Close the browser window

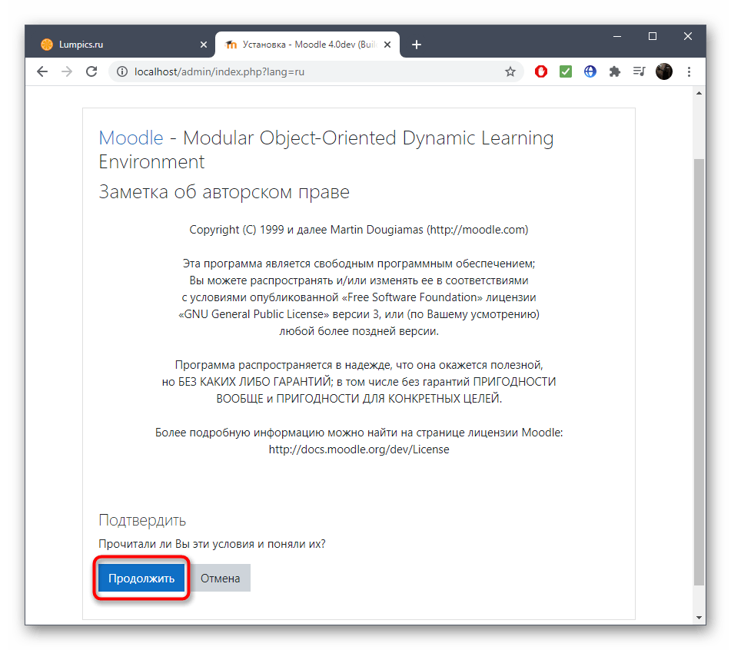(688, 36)
